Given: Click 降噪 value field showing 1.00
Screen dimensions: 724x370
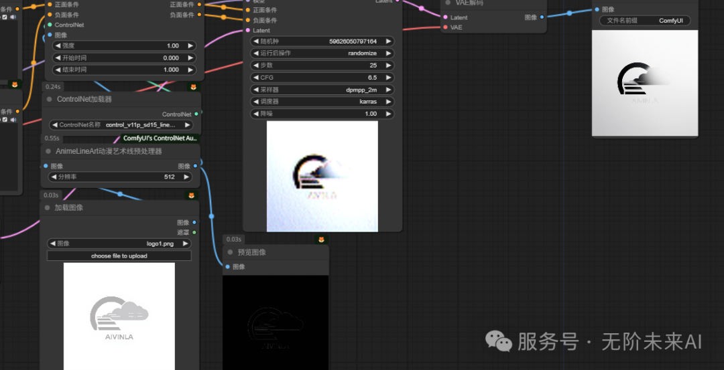Looking at the screenshot, I should pos(322,113).
